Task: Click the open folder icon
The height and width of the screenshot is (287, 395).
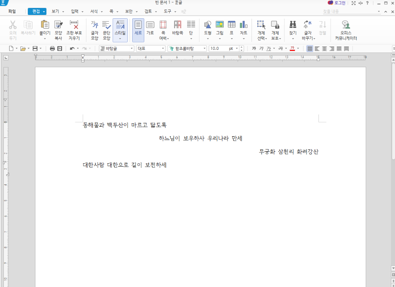Action: click(23, 49)
